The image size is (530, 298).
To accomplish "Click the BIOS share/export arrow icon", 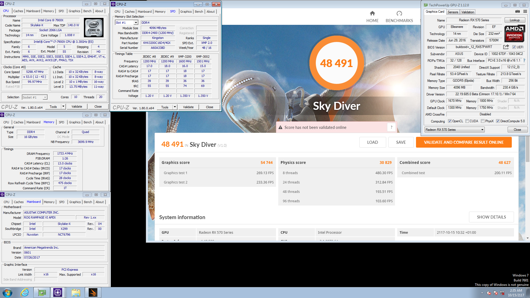I will tap(506, 47).
